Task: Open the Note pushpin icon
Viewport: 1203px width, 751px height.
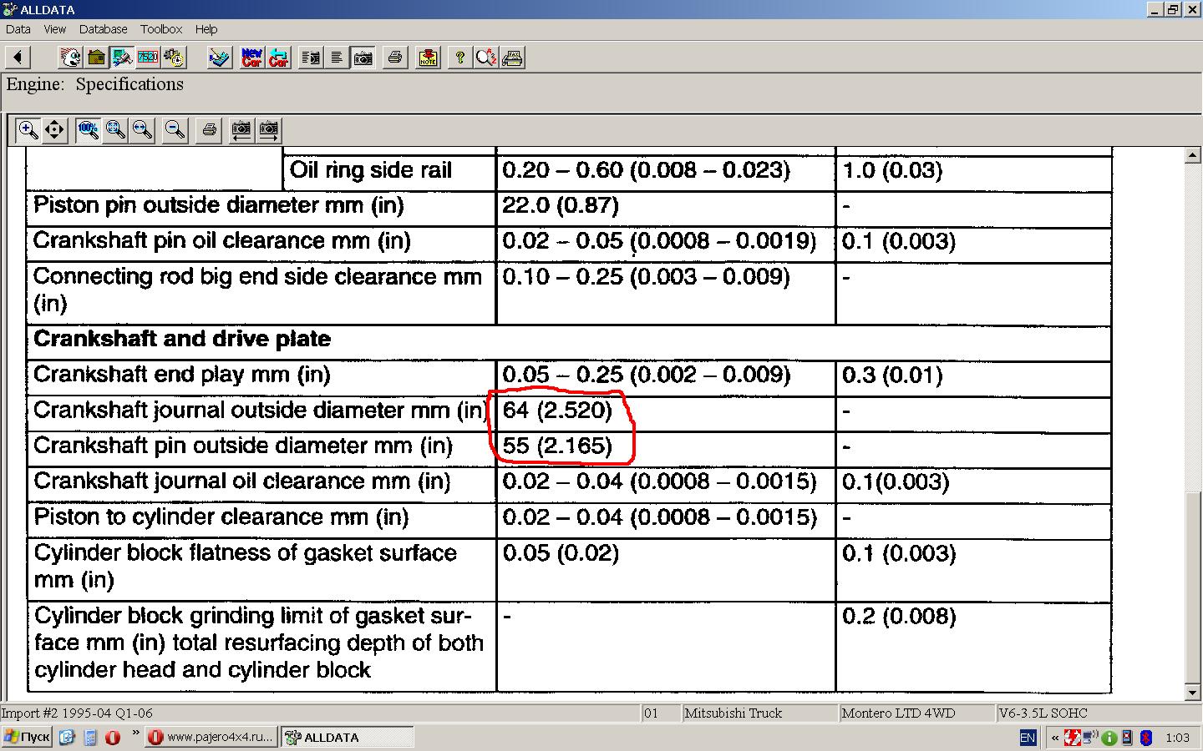Action: point(428,58)
